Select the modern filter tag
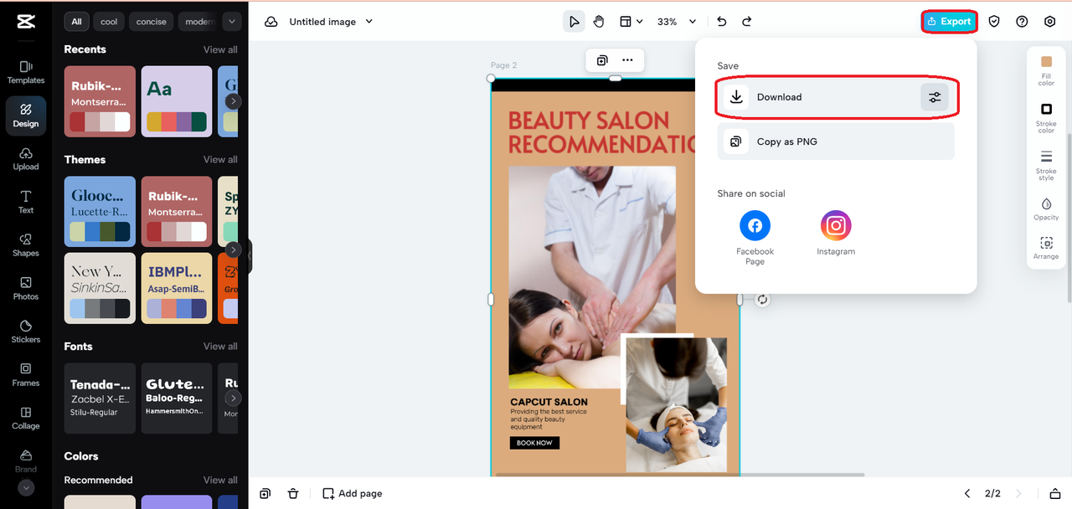1072x509 pixels. point(199,22)
